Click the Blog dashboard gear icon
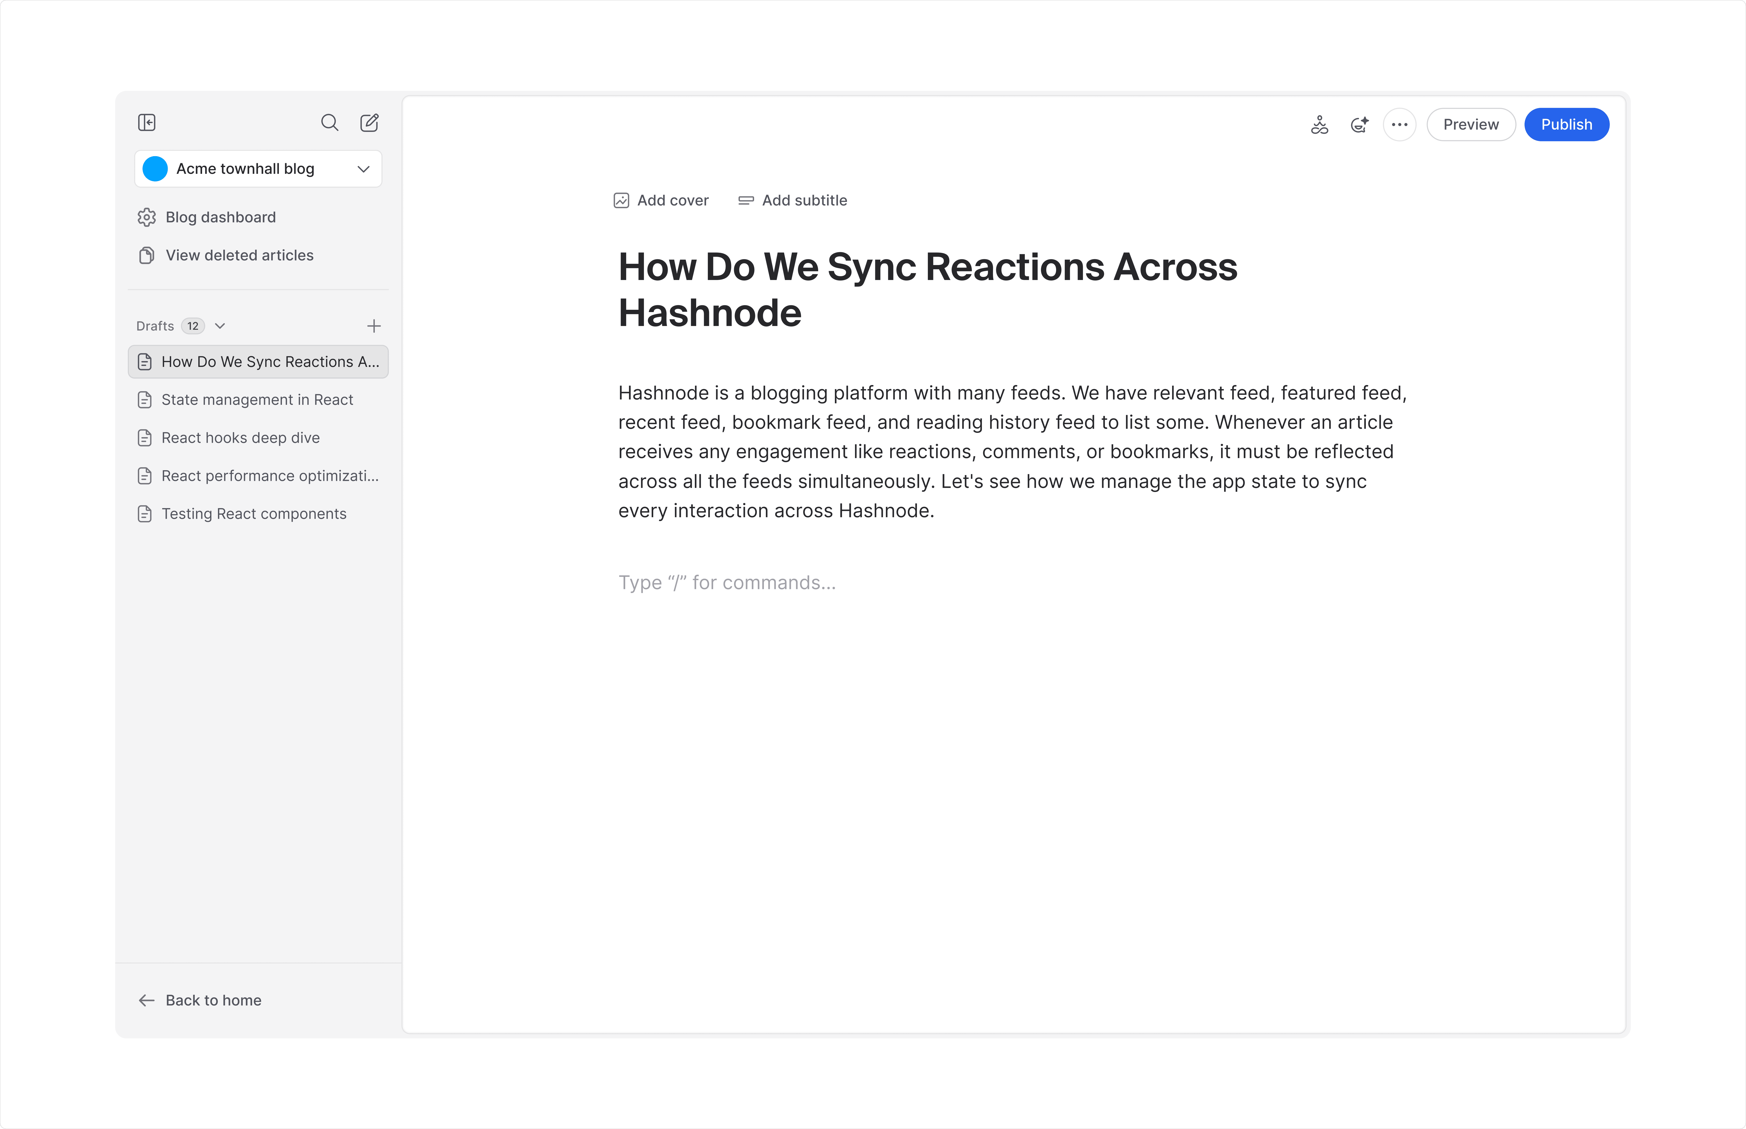Viewport: 1746px width, 1129px height. [147, 217]
